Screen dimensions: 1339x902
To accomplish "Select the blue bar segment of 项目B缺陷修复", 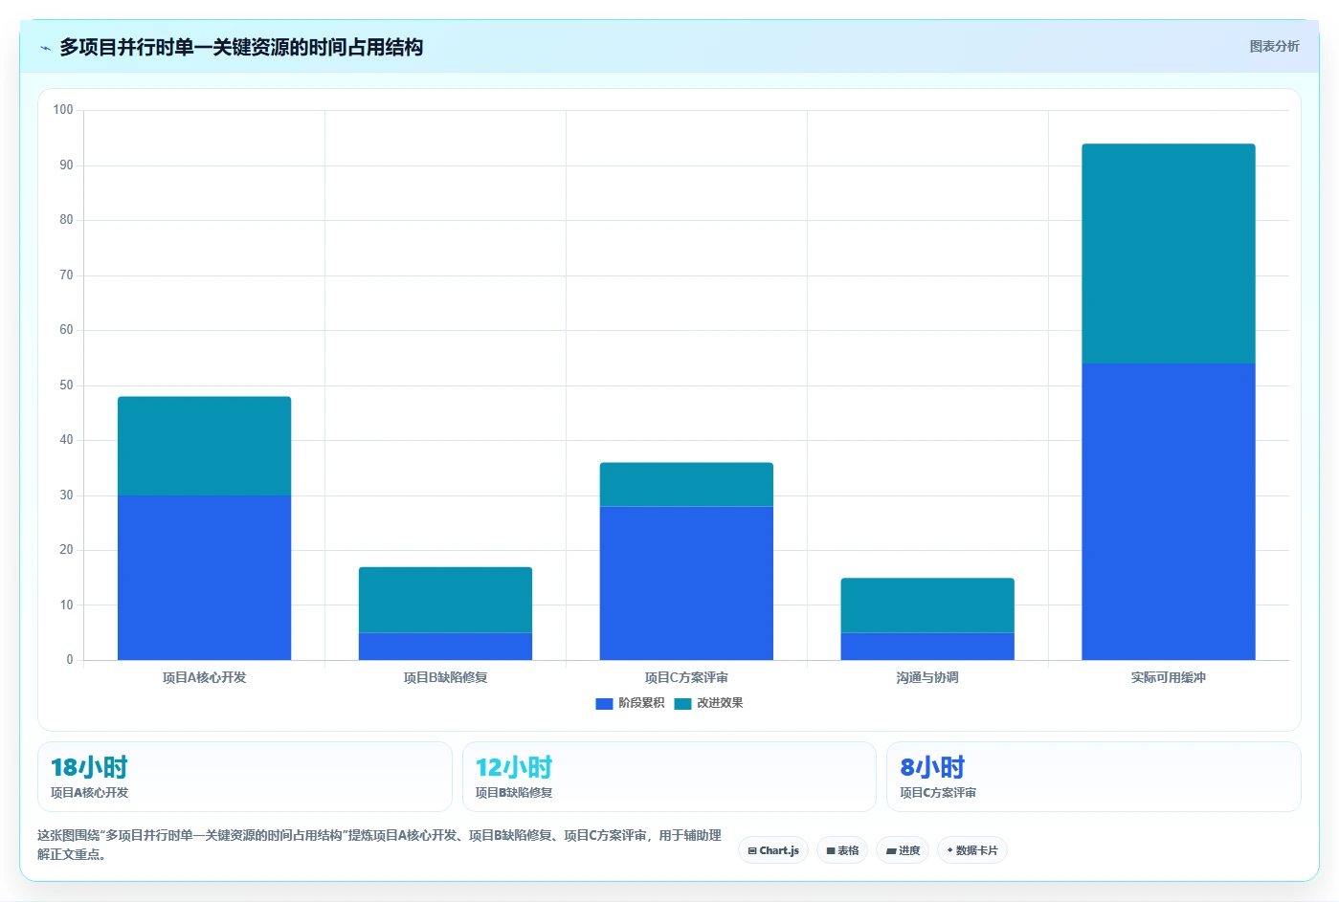I will (445, 647).
